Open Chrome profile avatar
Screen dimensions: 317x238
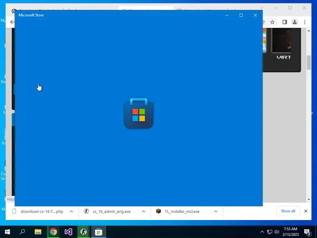295,22
